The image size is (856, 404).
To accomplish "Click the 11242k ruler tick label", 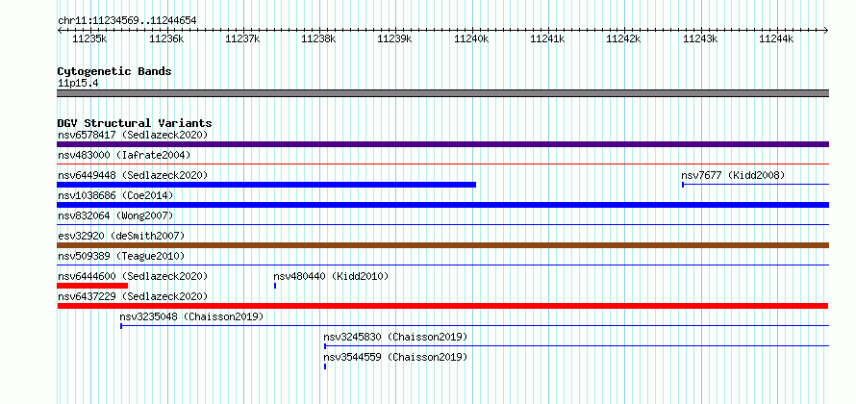I will coord(623,39).
